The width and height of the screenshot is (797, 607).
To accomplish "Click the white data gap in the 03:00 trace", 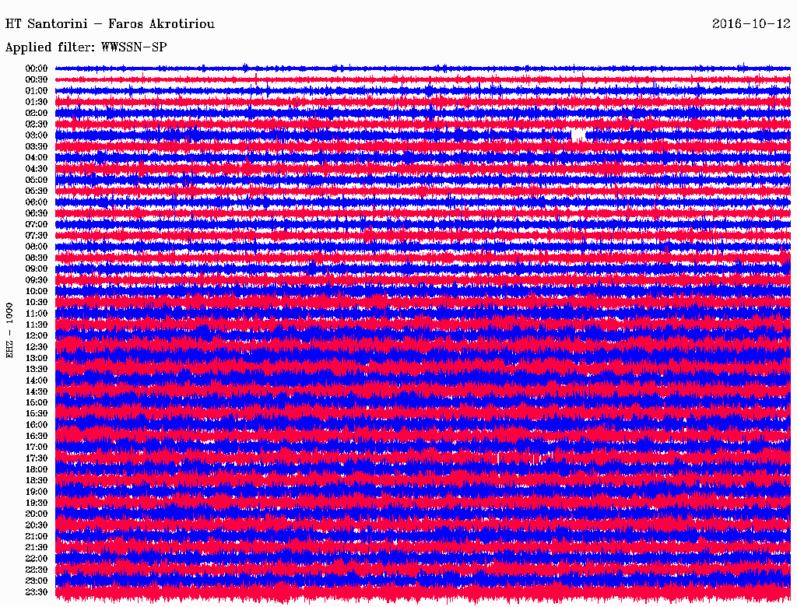I will pos(578,135).
